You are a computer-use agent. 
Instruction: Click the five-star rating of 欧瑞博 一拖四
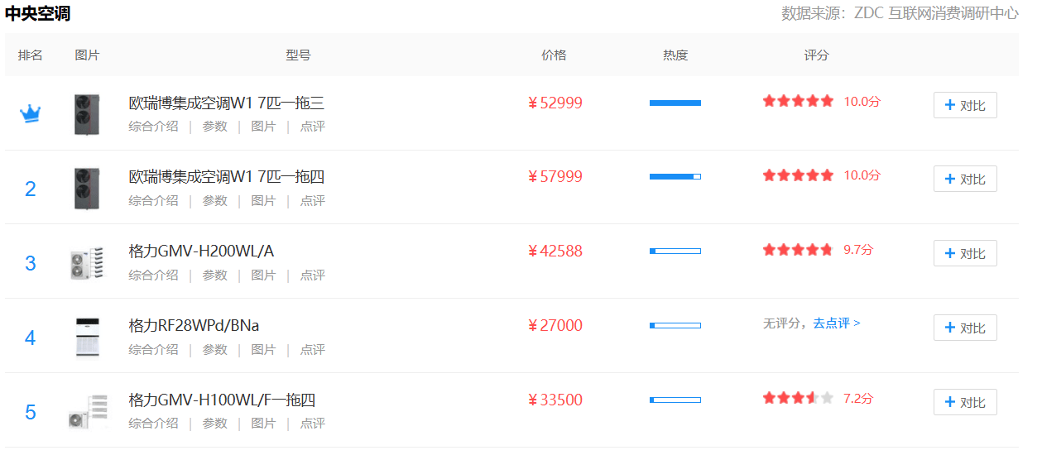pyautogui.click(x=798, y=175)
